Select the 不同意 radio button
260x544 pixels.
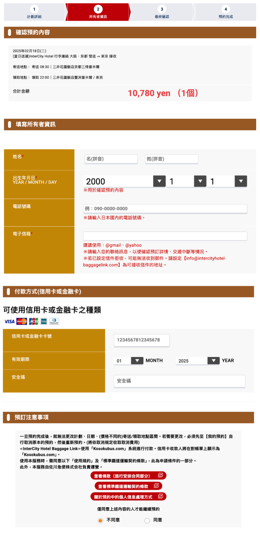point(100,520)
